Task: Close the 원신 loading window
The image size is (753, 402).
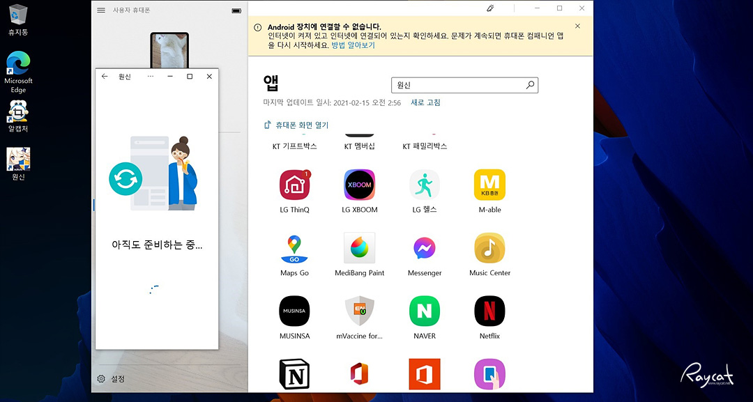Action: pyautogui.click(x=209, y=76)
